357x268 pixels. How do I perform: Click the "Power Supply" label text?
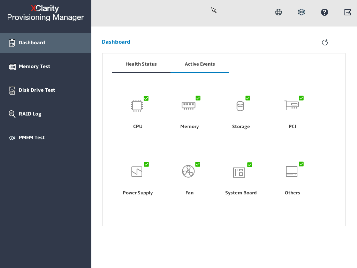pyautogui.click(x=138, y=193)
